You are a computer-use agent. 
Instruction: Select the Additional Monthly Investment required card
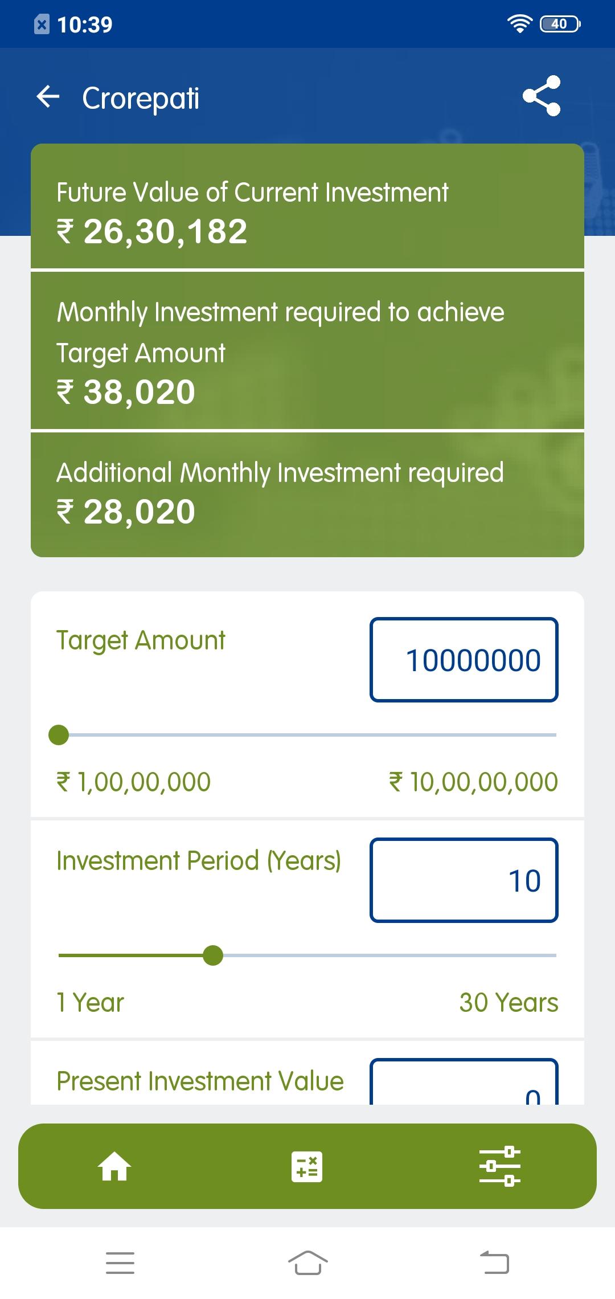pyautogui.click(x=307, y=495)
